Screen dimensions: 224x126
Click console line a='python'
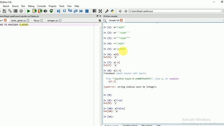click(x=115, y=49)
